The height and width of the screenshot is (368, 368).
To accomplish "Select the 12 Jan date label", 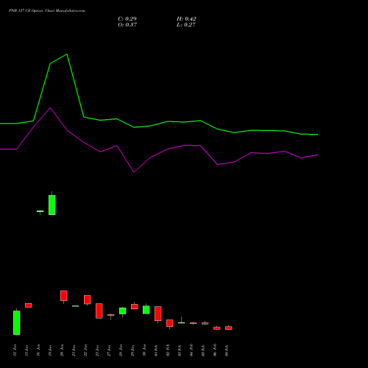I will (15, 350).
